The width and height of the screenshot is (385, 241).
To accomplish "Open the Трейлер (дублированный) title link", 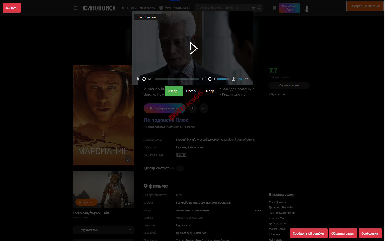I will coord(91,213).
